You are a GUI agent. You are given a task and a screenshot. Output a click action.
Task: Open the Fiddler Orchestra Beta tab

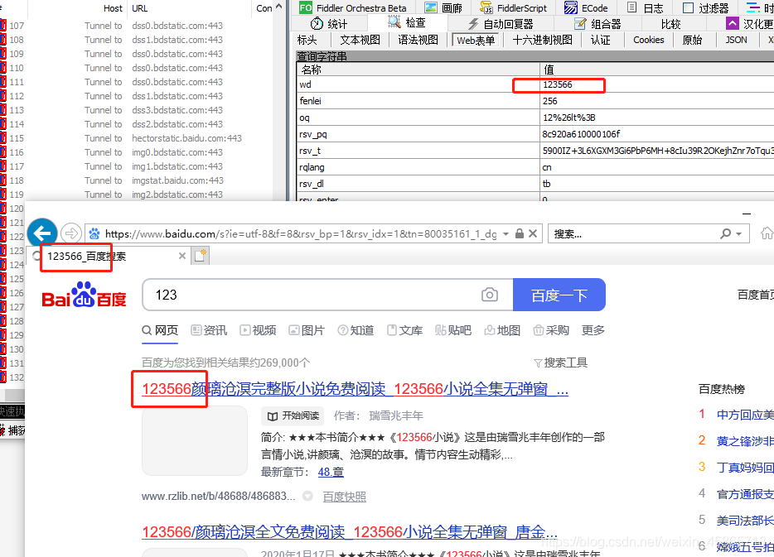[x=353, y=8]
